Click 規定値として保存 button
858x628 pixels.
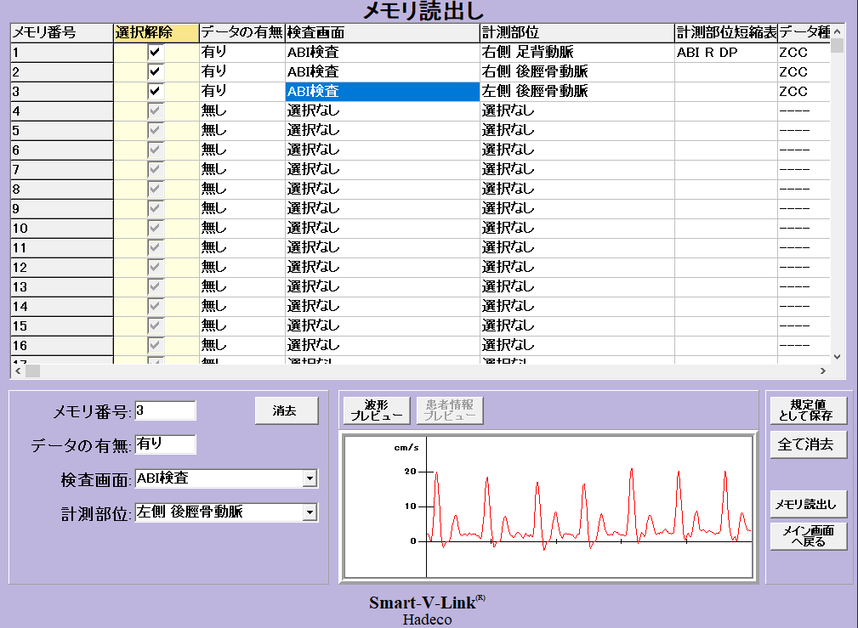[x=807, y=410]
